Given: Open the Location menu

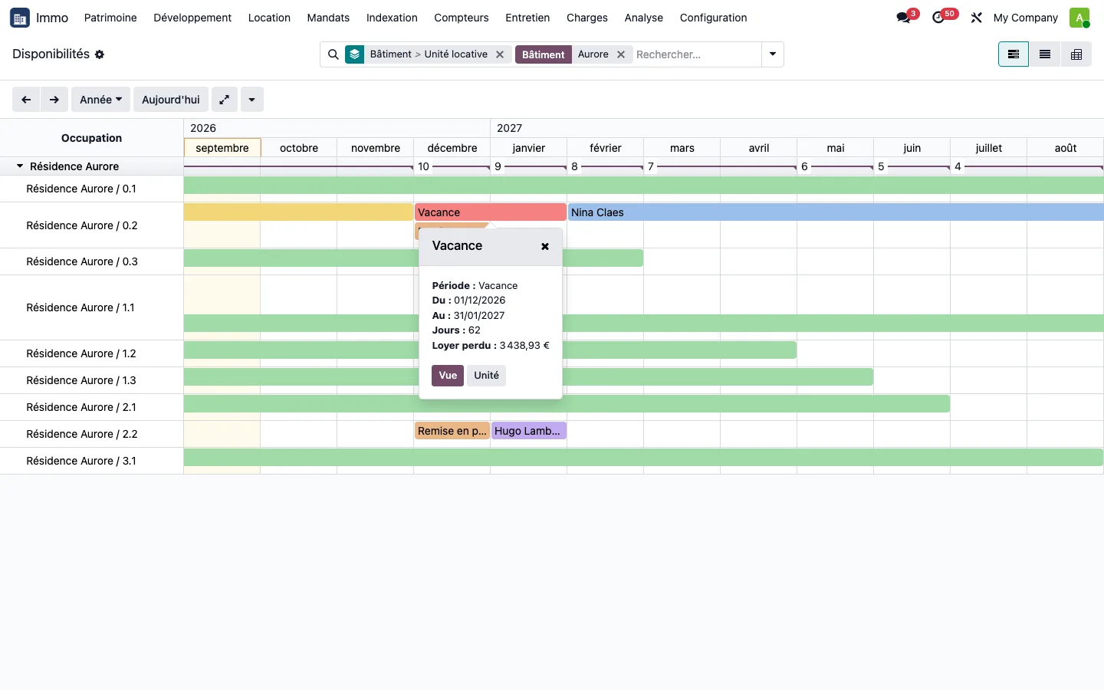Looking at the screenshot, I should coord(269,18).
